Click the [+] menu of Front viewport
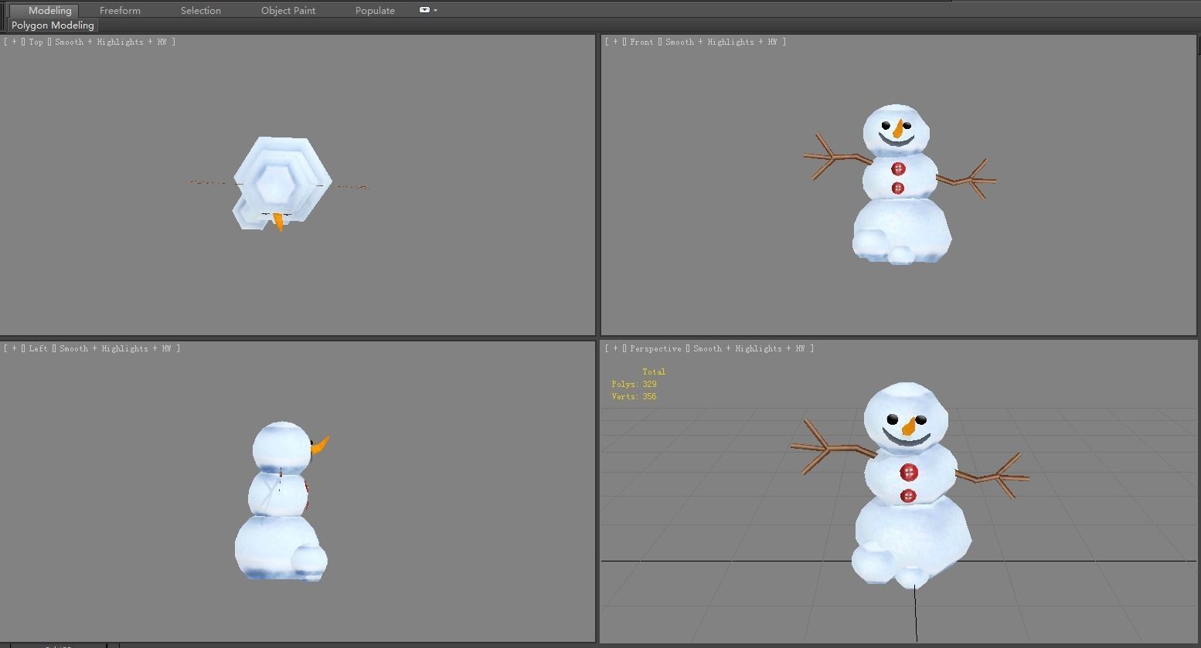This screenshot has width=1201, height=648. tap(615, 42)
